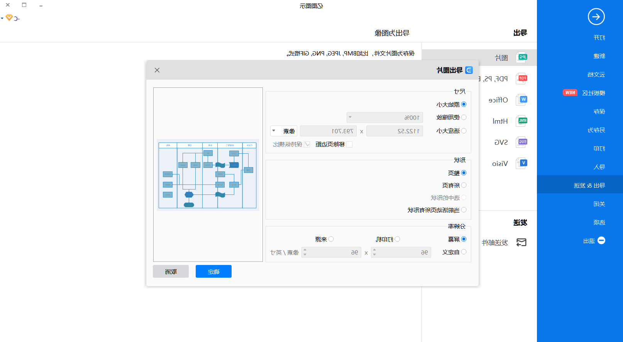Select the Visio export file icon
Screen dimensions: 623x342
522,163
